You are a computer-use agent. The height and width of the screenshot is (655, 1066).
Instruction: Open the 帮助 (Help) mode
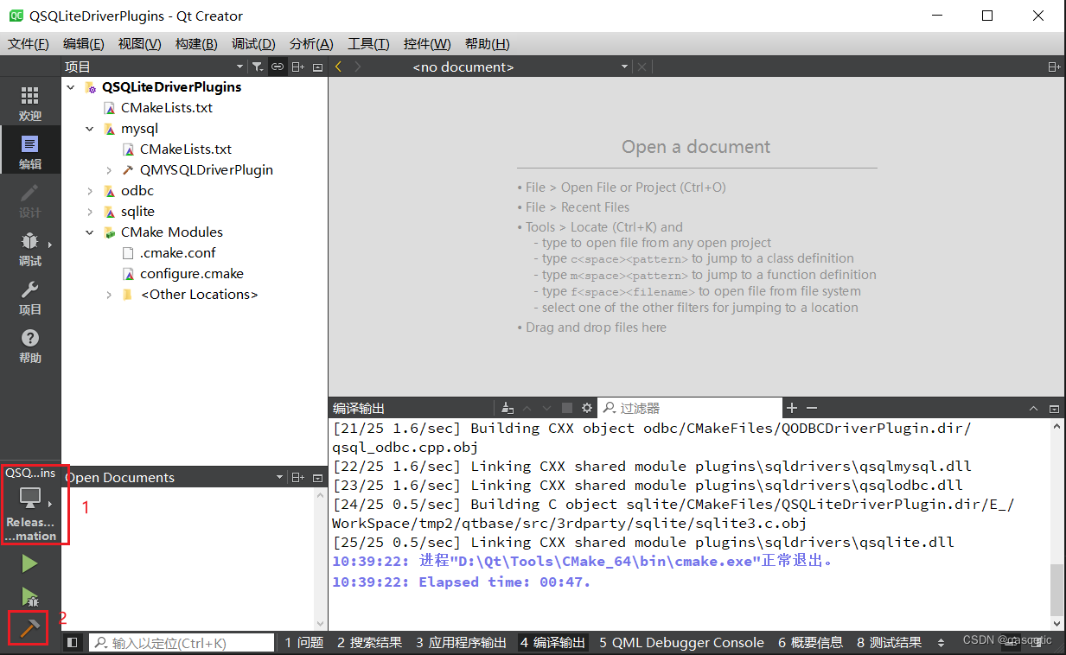coord(30,345)
